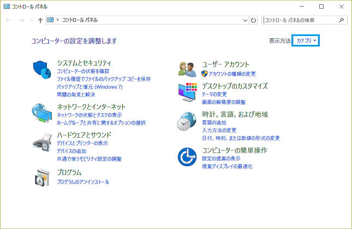Expand the address bar history dropdown
352x229 pixels.
[x=245, y=20]
